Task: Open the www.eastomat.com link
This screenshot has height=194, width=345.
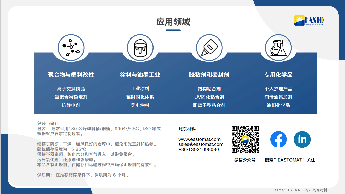Action: (200, 139)
